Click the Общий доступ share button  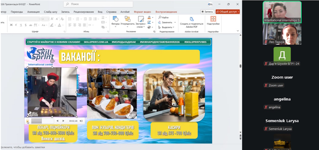coord(227,12)
